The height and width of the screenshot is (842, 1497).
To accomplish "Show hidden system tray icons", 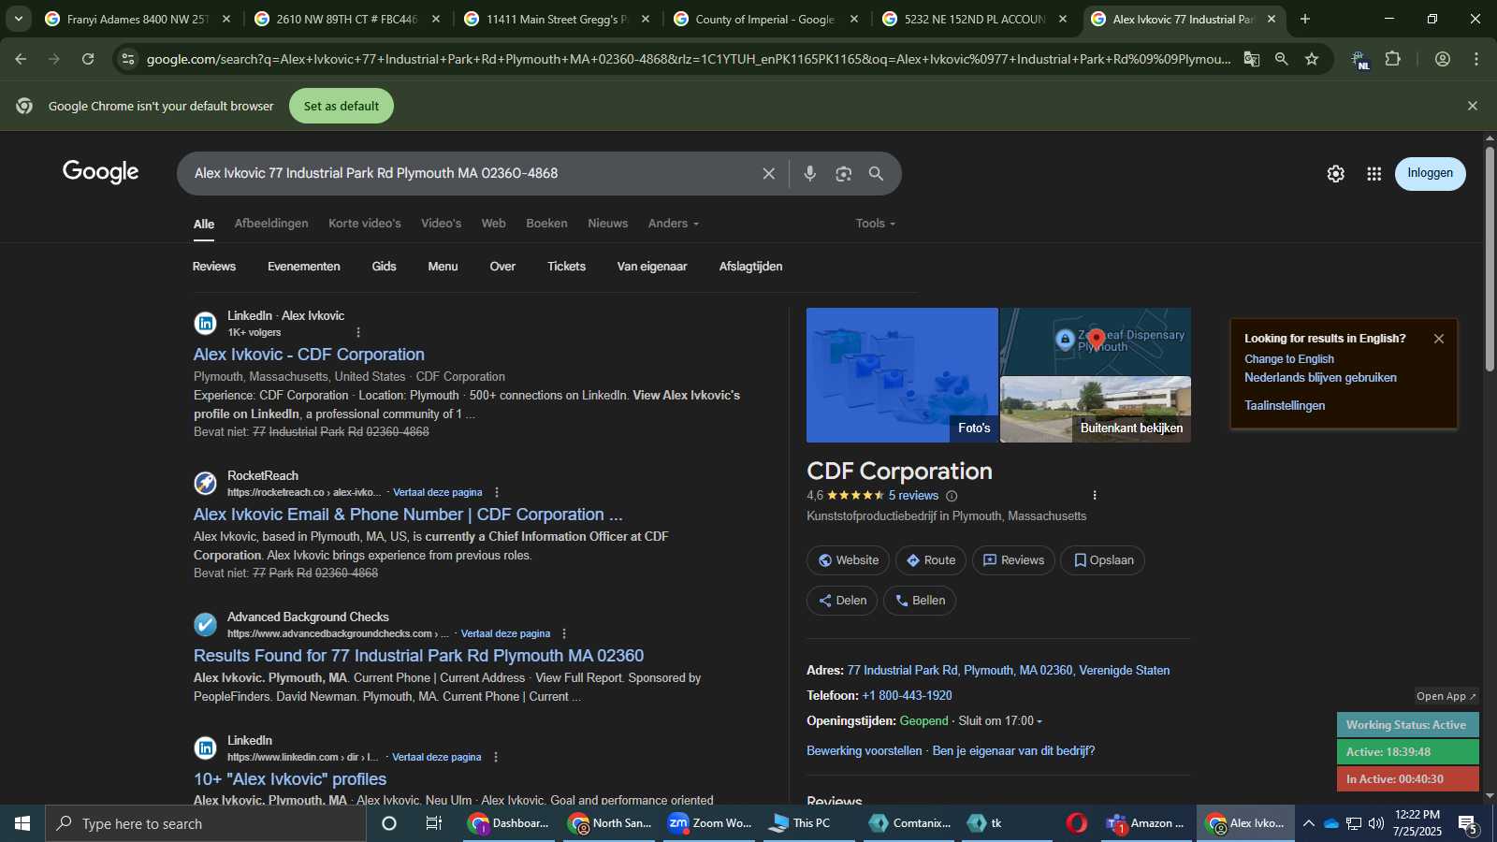I will (1308, 823).
